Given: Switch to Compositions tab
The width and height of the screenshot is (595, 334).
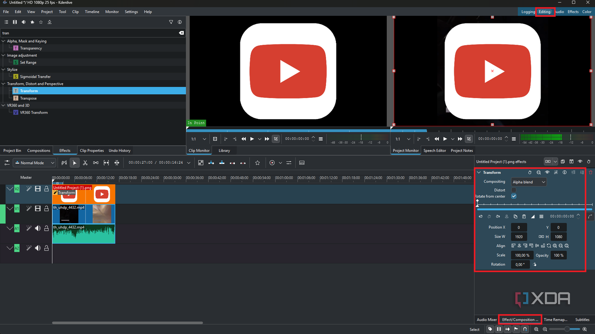Looking at the screenshot, I should point(38,150).
